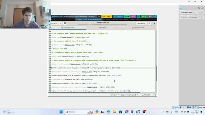Click the editor horizontal scrollbar
Image resolution: width=205 pixels, height=115 pixels.
(94, 93)
